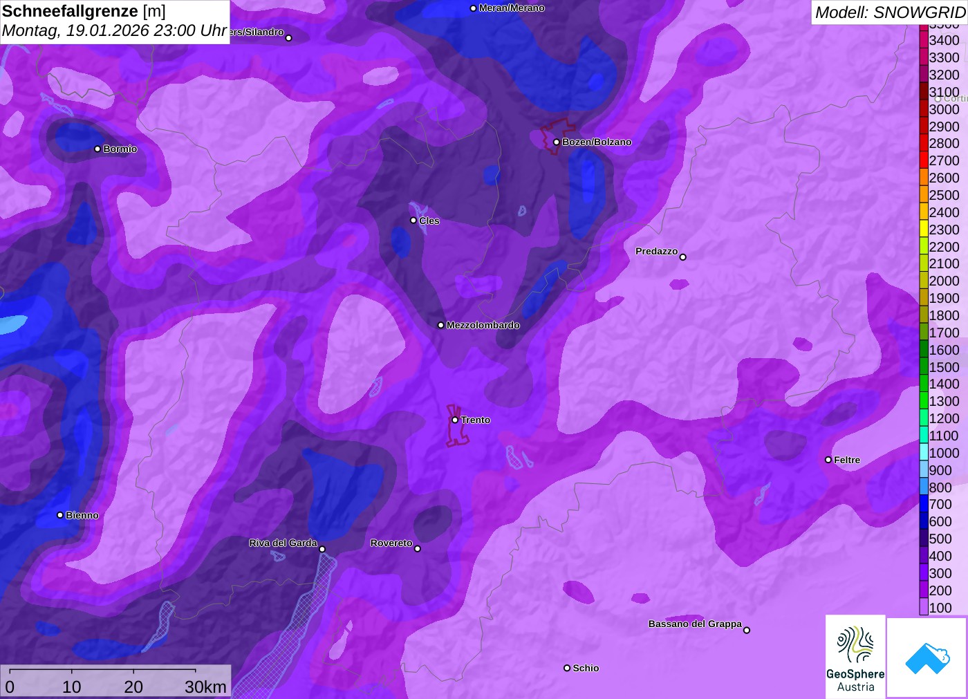Screen dimensions: 968x699
Task: Click the '20' scale bar tick label
Action: click(133, 687)
